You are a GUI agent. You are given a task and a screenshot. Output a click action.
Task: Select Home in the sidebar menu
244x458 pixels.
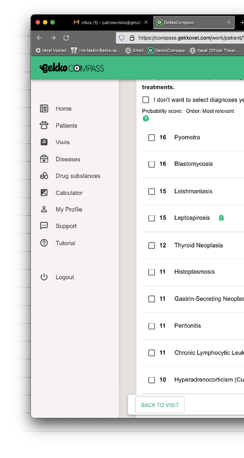click(x=63, y=109)
